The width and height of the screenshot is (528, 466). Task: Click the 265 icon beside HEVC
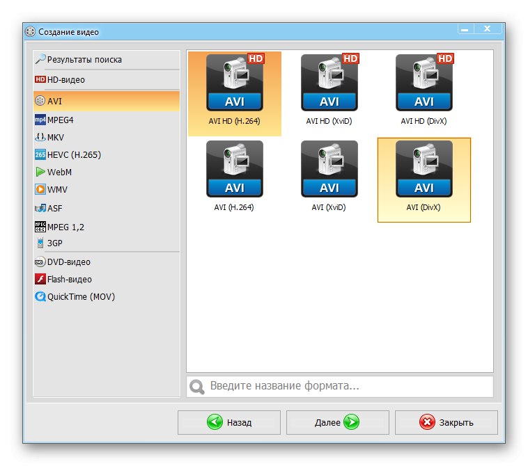40,154
